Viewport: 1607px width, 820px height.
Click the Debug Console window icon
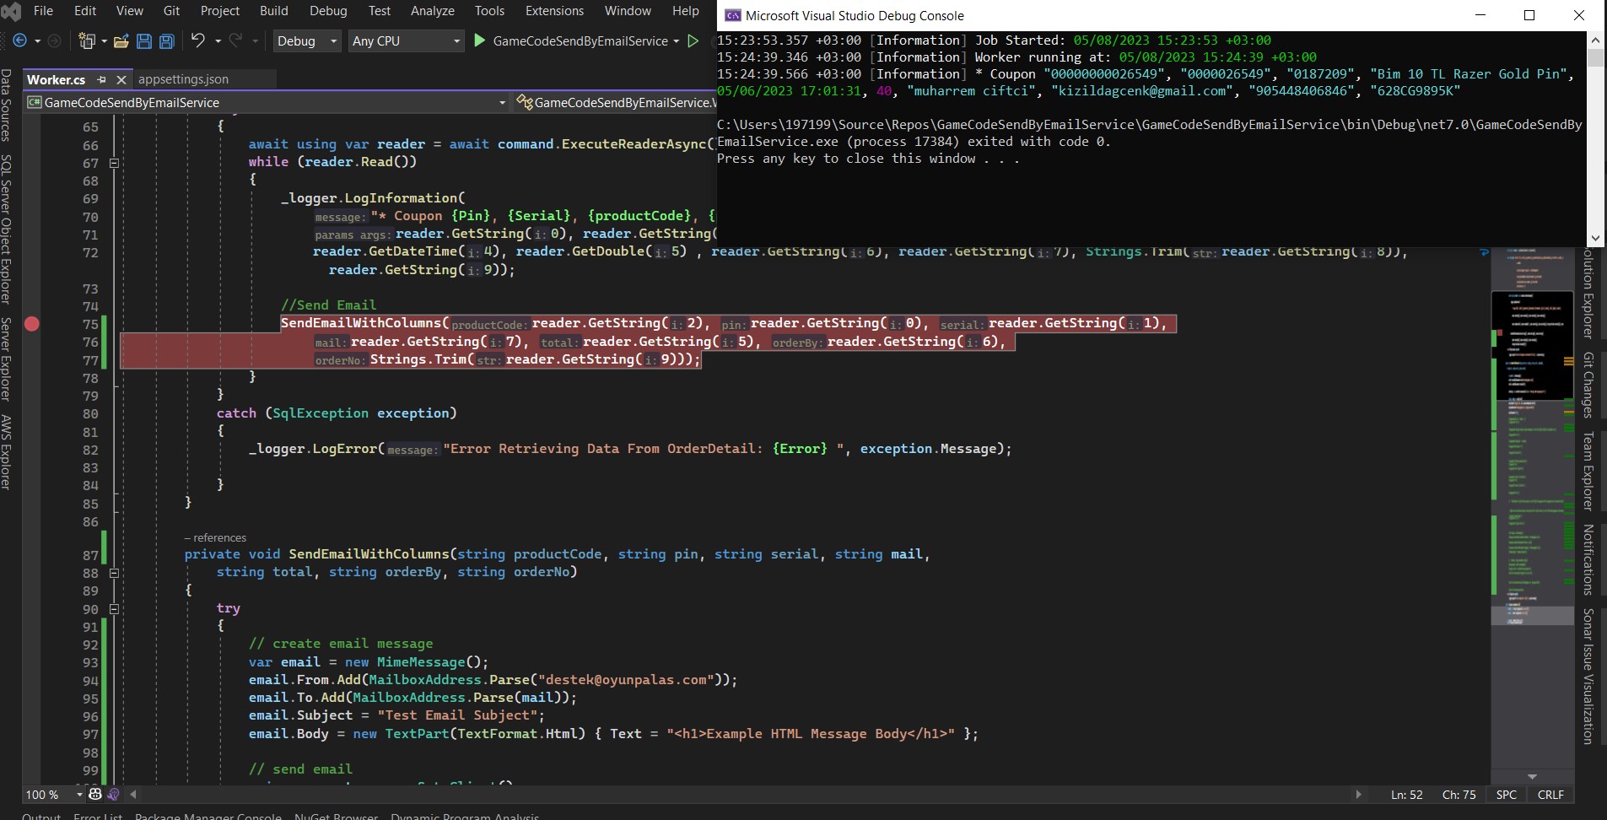(733, 15)
